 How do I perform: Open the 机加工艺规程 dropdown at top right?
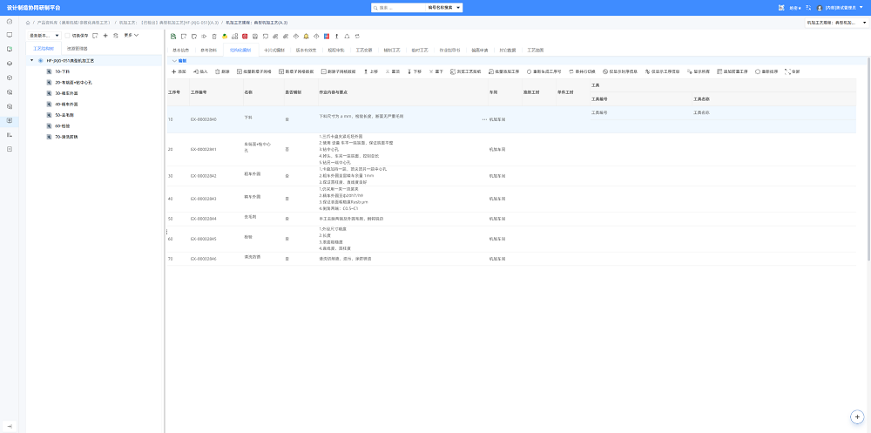coord(836,23)
